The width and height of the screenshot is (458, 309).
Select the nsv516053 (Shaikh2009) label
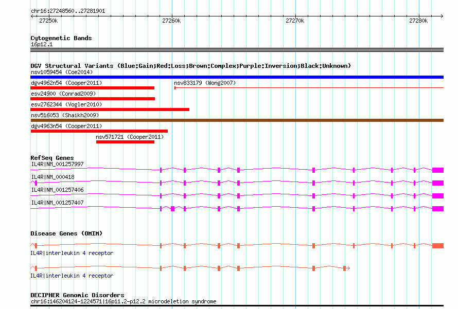pyautogui.click(x=65, y=115)
